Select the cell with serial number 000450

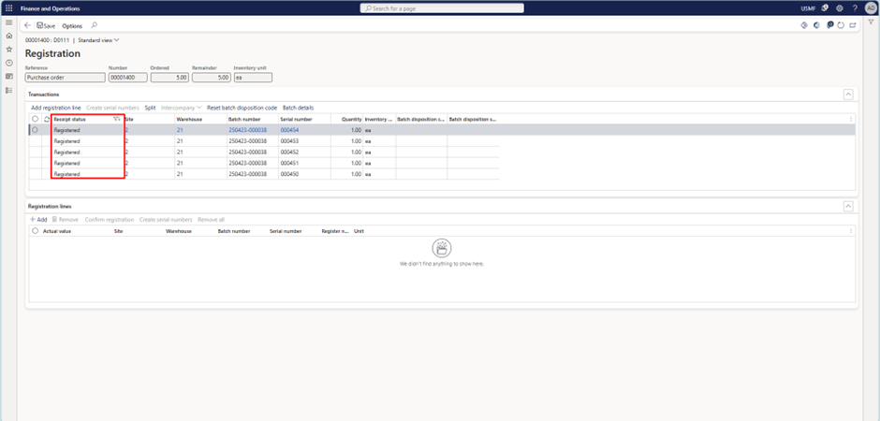(304, 174)
